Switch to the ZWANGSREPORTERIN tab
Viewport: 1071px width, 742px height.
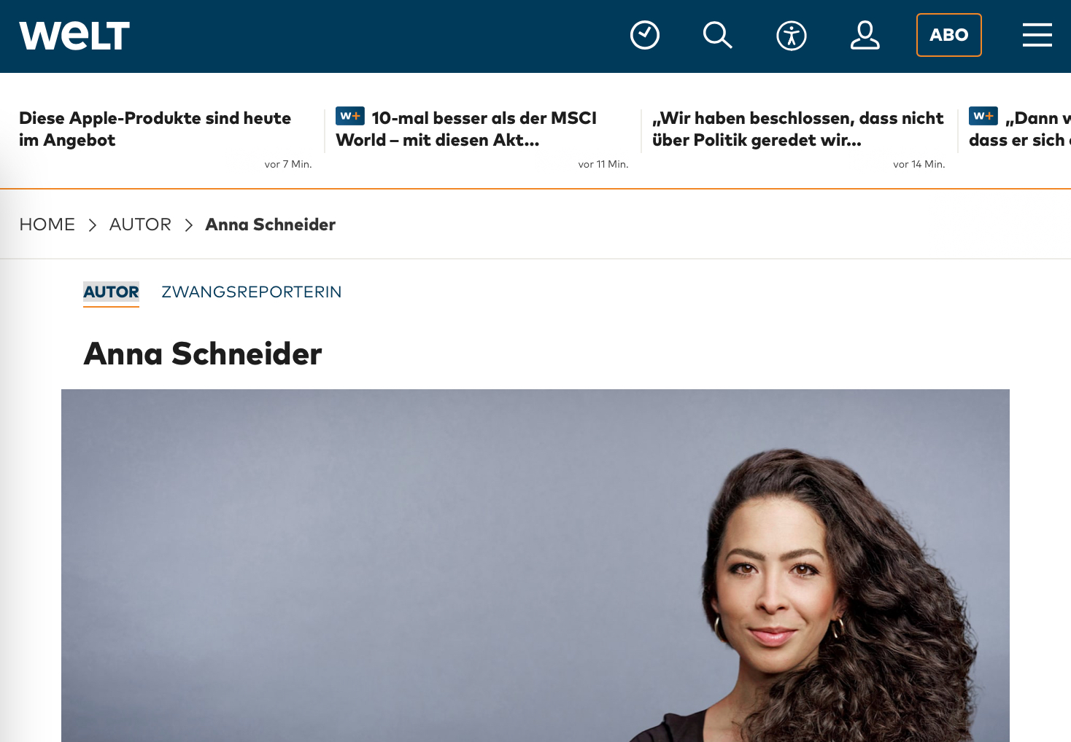pyautogui.click(x=252, y=292)
